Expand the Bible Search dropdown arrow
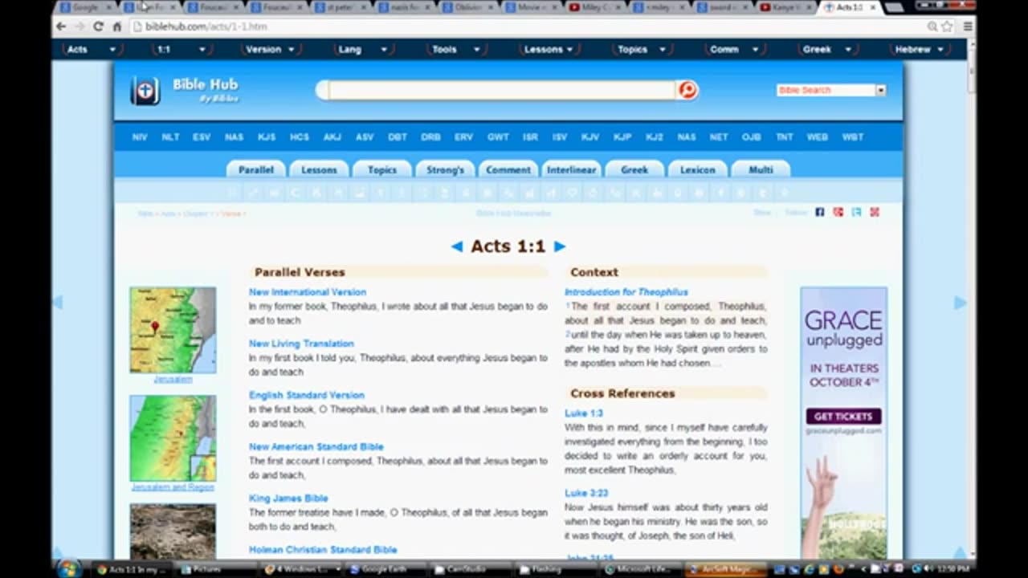Viewport: 1028px width, 578px height. [x=880, y=90]
